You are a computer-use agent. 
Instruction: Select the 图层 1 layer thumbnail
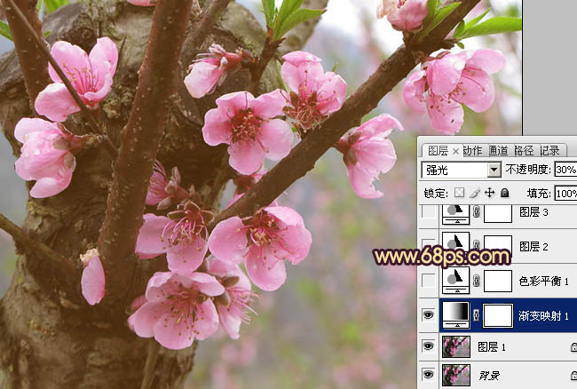click(x=455, y=346)
